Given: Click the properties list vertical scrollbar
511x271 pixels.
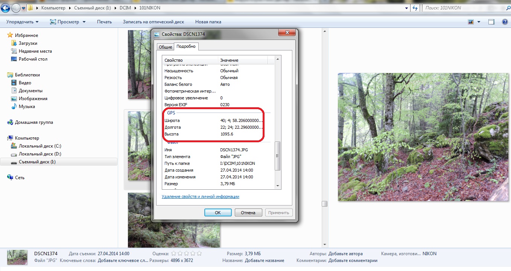Looking at the screenshot, I should (x=278, y=156).
